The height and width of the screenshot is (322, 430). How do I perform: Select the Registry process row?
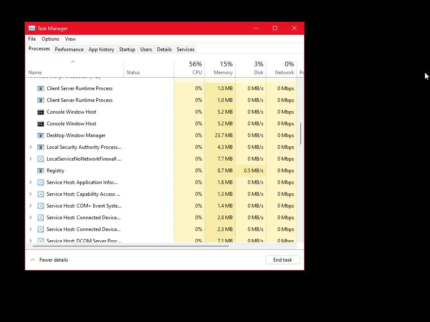[x=161, y=171]
